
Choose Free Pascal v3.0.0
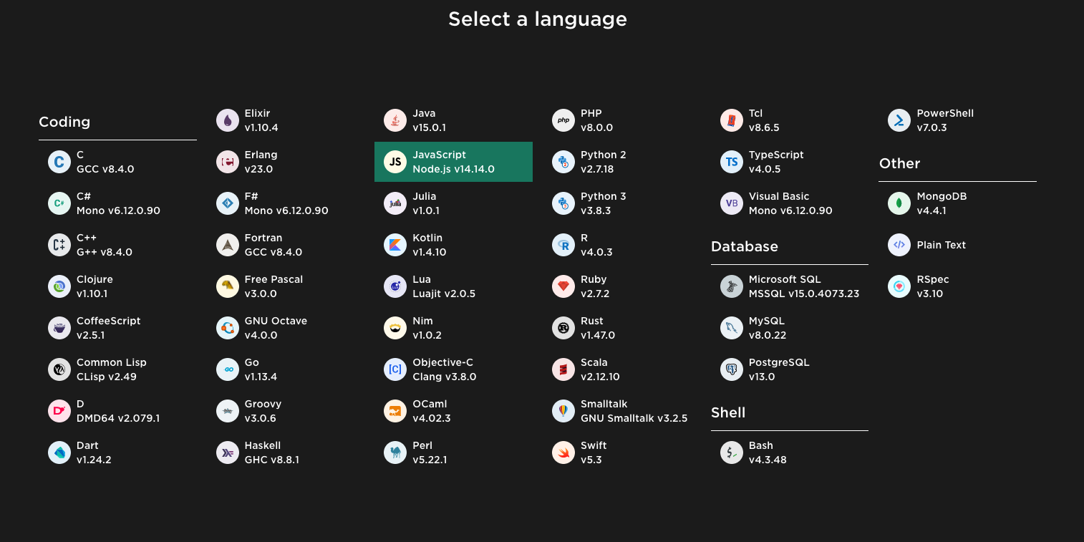point(286,286)
